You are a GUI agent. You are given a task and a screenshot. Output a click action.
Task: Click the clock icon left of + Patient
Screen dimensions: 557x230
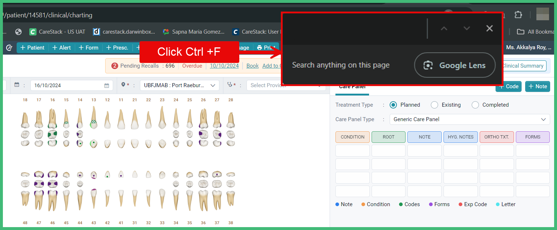pyautogui.click(x=9, y=48)
